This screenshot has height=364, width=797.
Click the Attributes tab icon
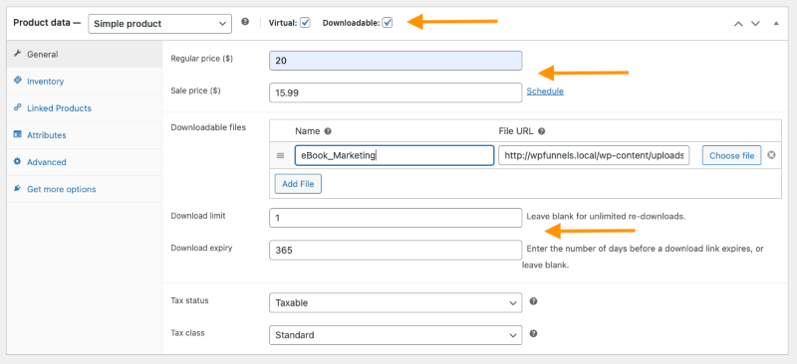18,134
